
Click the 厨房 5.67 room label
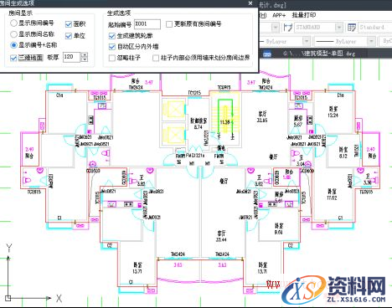pos(298,121)
